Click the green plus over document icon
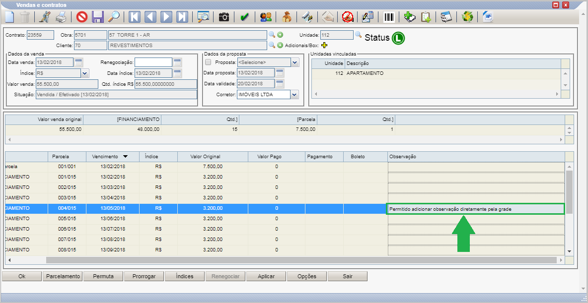The height and width of the screenshot is (303, 588). coord(409,17)
